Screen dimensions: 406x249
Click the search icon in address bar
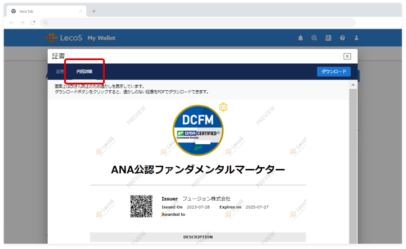pyautogui.click(x=46, y=23)
